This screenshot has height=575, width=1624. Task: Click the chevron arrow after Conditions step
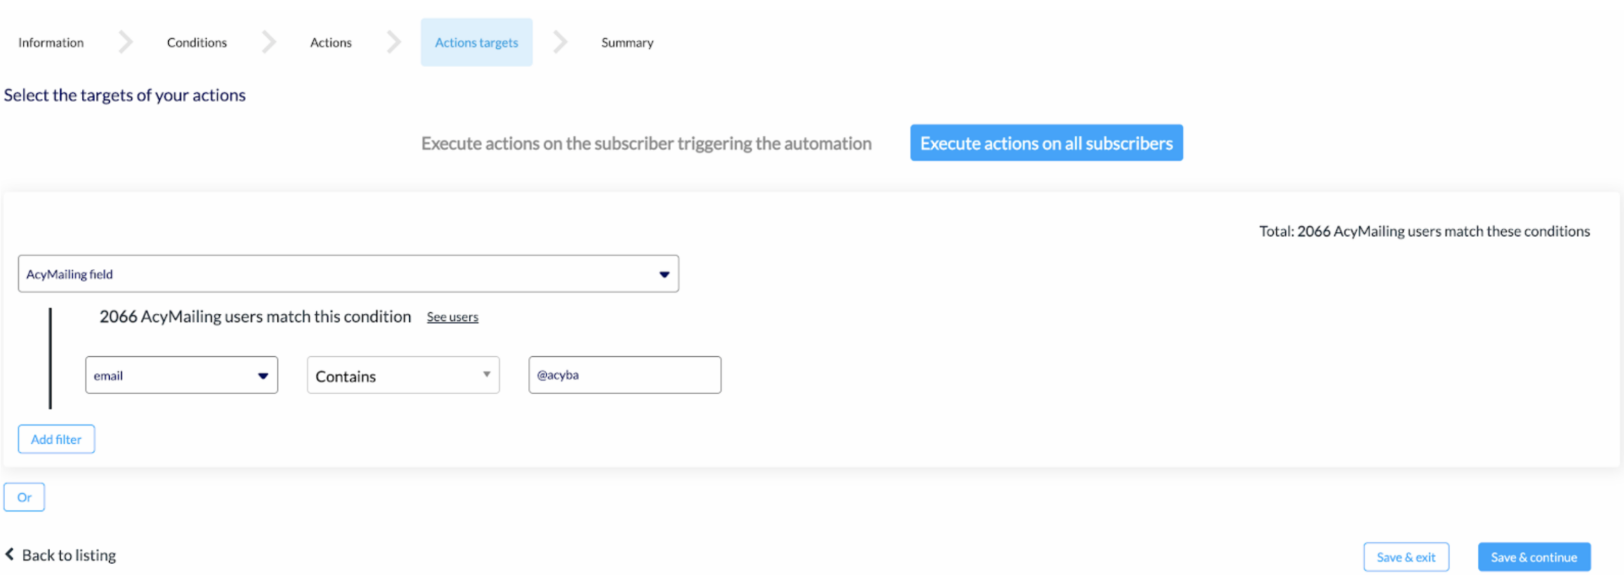(269, 42)
